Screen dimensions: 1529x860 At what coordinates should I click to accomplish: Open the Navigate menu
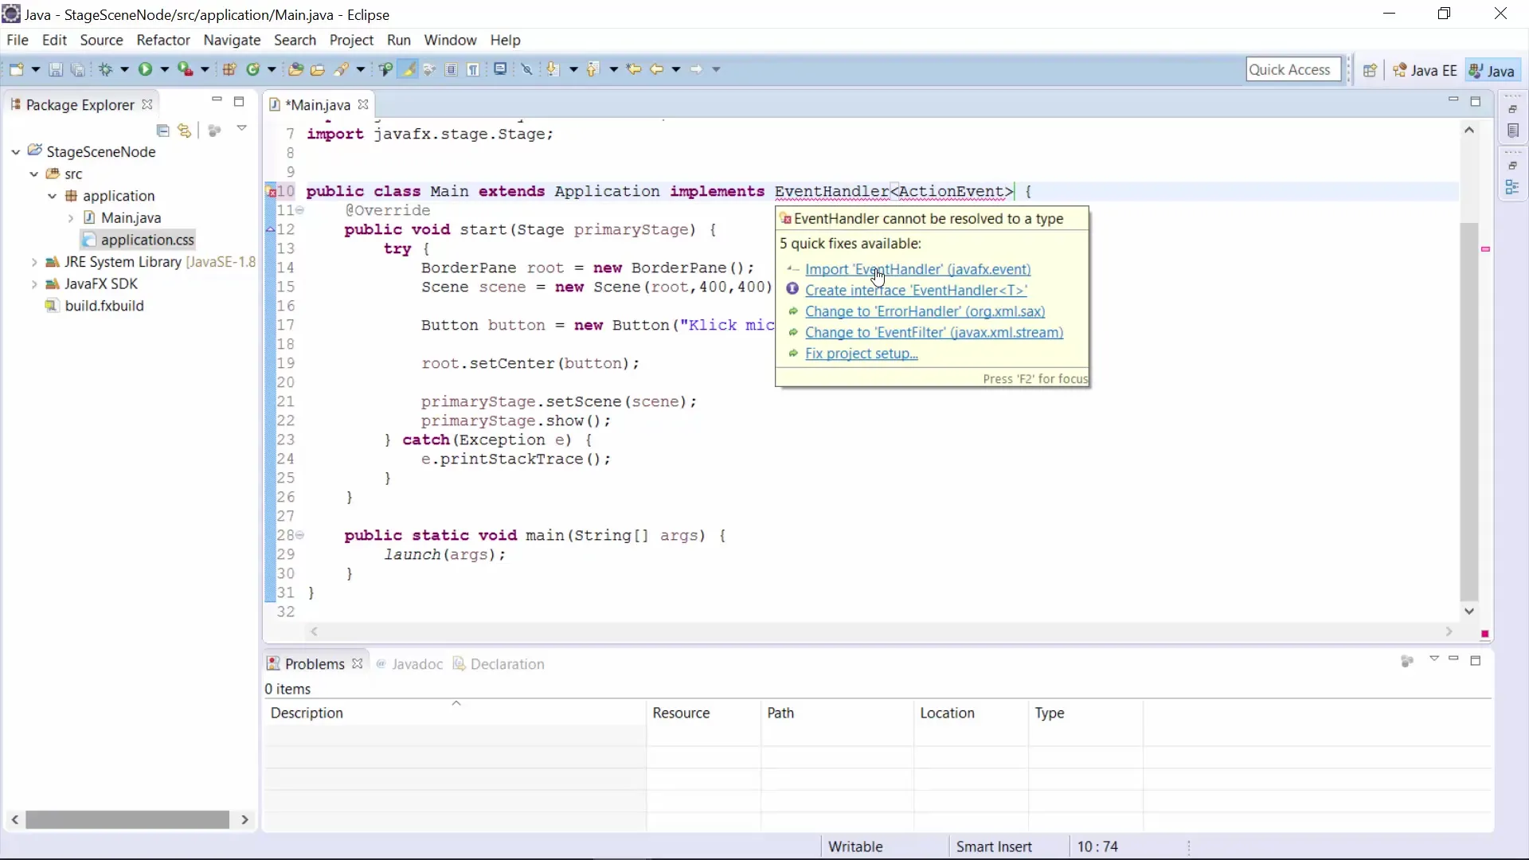click(232, 40)
